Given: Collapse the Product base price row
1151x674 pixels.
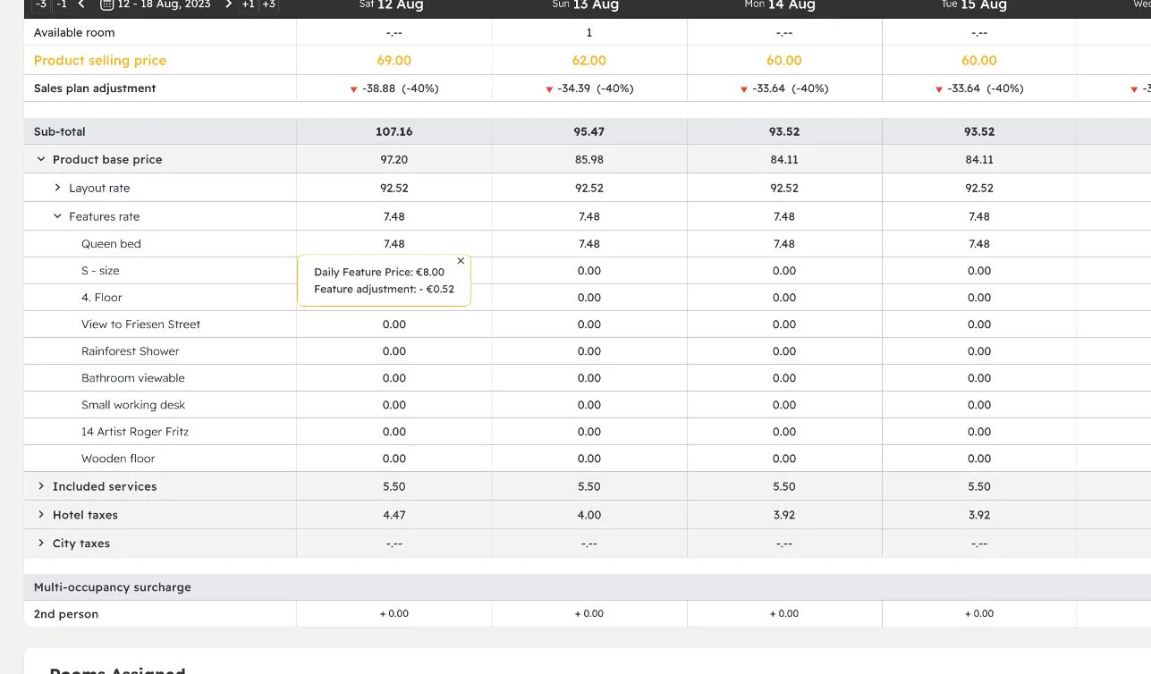Looking at the screenshot, I should click(x=40, y=159).
